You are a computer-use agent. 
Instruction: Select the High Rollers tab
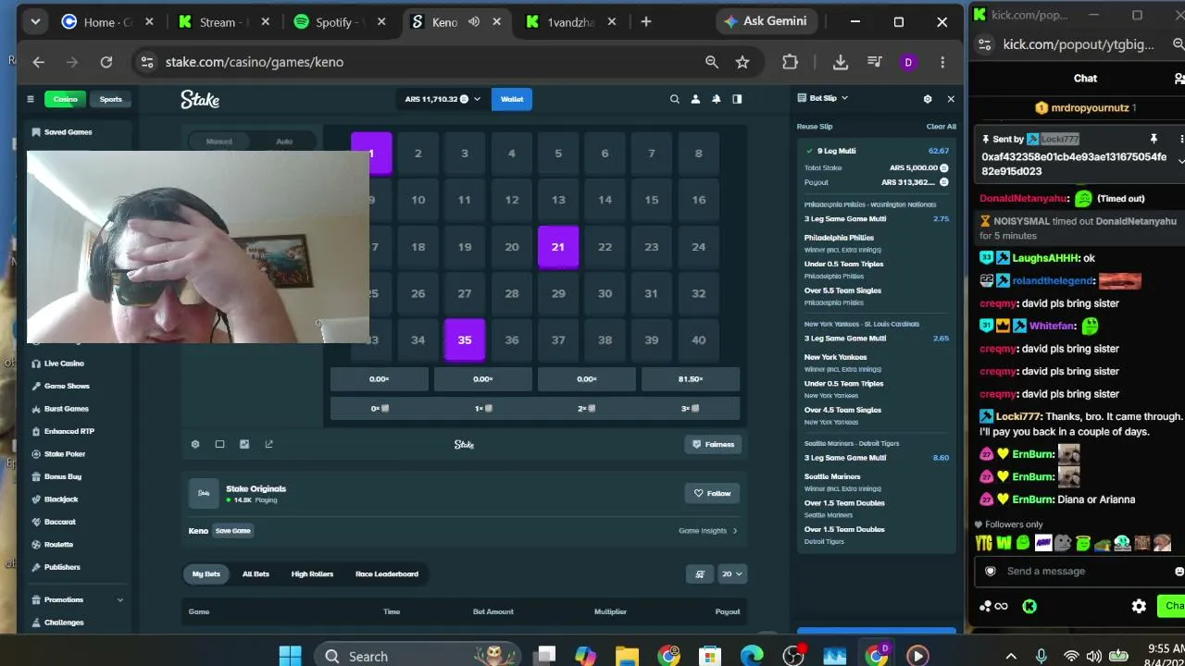click(312, 573)
